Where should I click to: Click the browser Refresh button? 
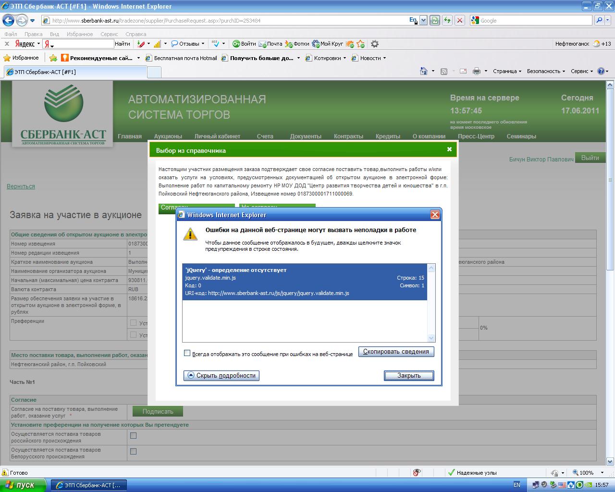click(447, 20)
